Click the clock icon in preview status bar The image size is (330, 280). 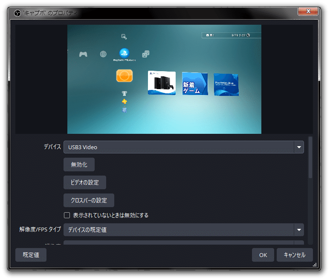pyautogui.click(x=248, y=35)
